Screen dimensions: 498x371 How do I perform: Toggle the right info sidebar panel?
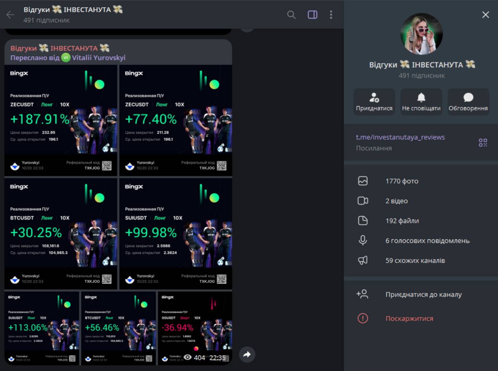(x=312, y=14)
